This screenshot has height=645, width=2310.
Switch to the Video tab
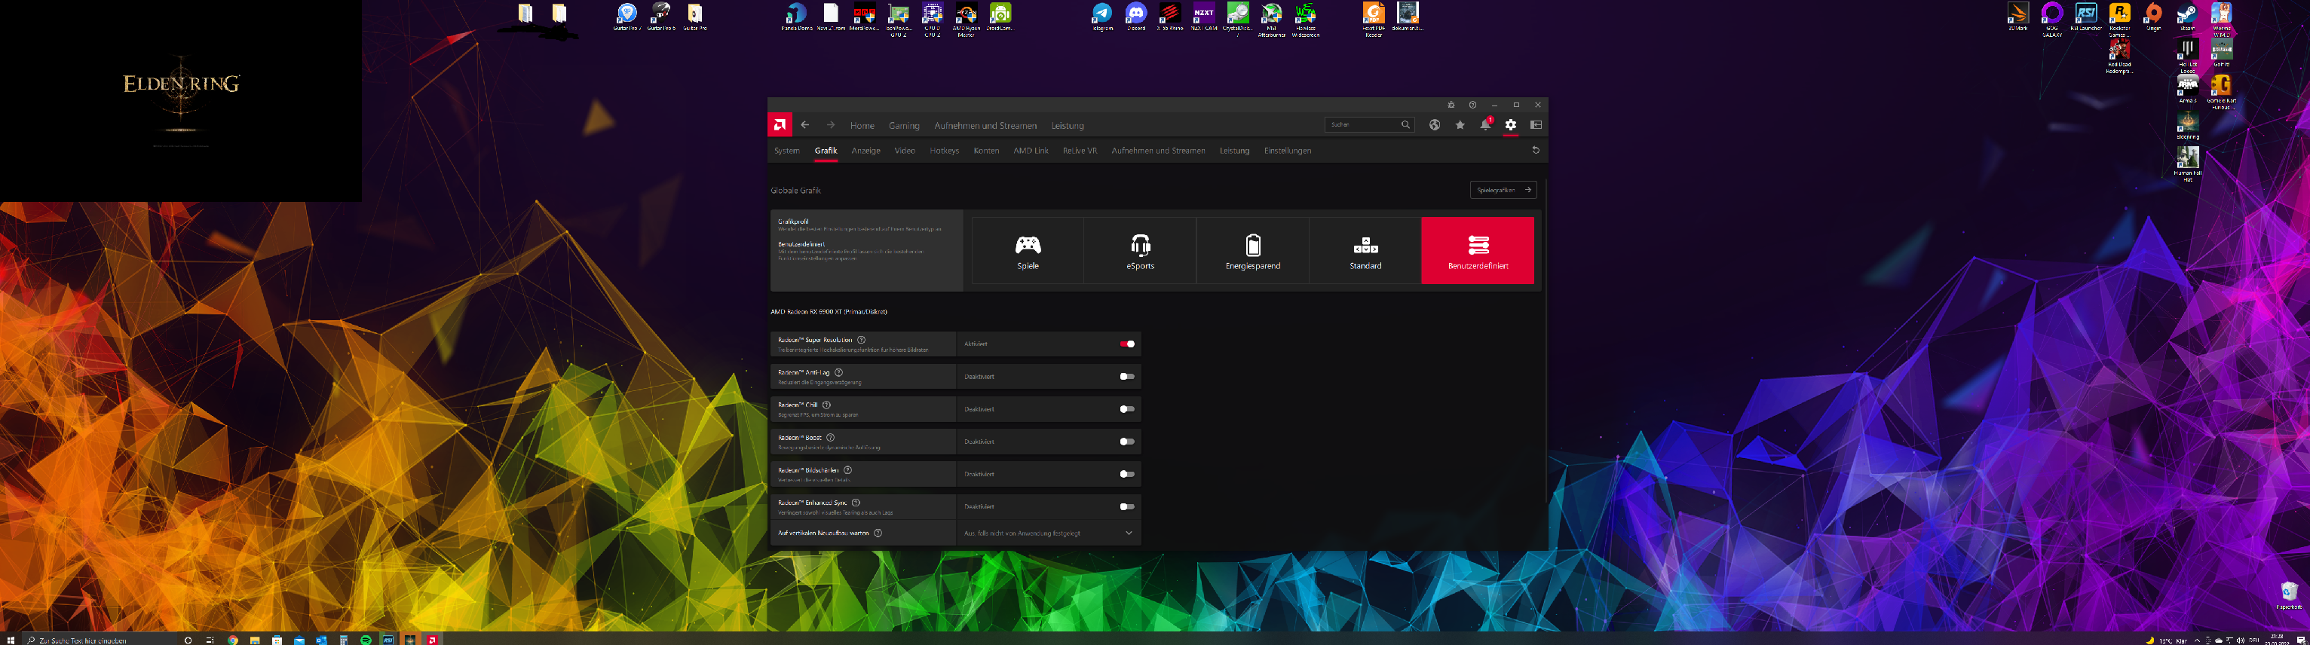click(x=905, y=151)
